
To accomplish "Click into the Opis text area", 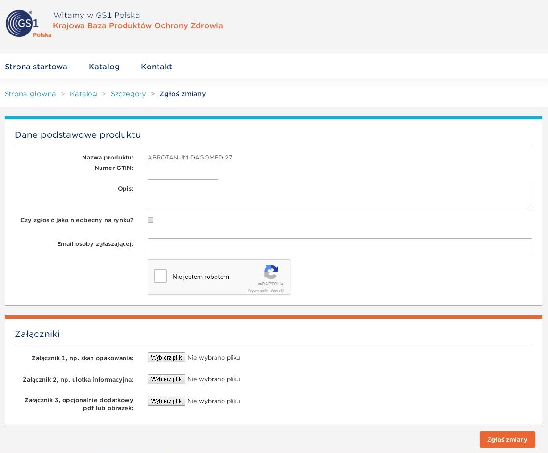I will [x=340, y=197].
